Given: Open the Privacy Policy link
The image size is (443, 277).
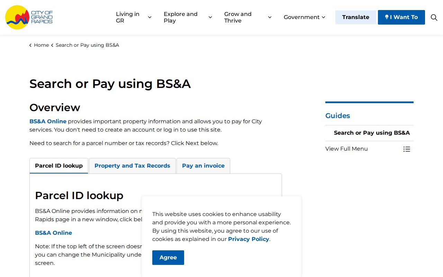Looking at the screenshot, I should coord(248,239).
